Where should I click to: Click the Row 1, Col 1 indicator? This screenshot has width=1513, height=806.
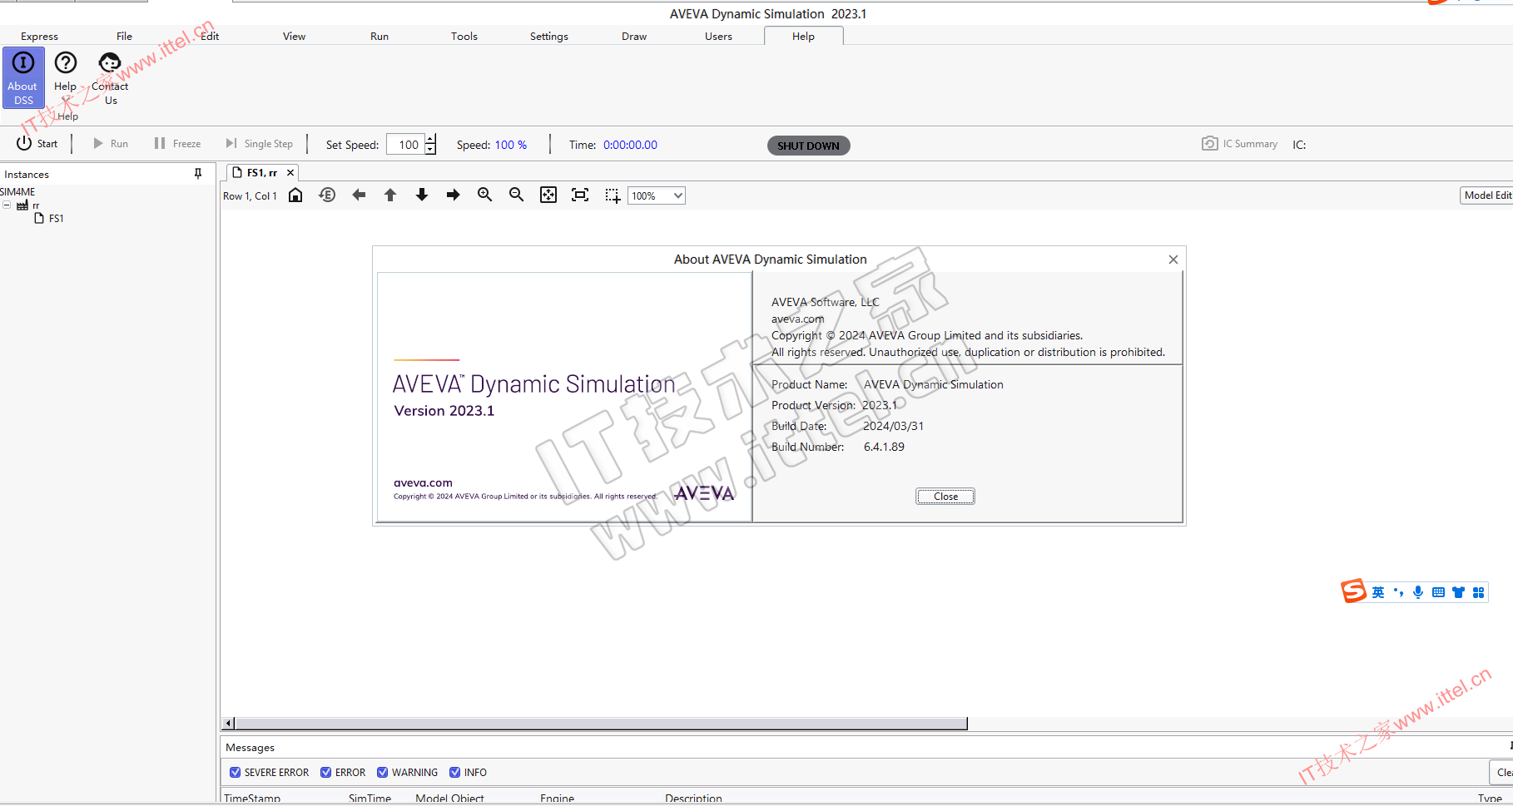(250, 196)
